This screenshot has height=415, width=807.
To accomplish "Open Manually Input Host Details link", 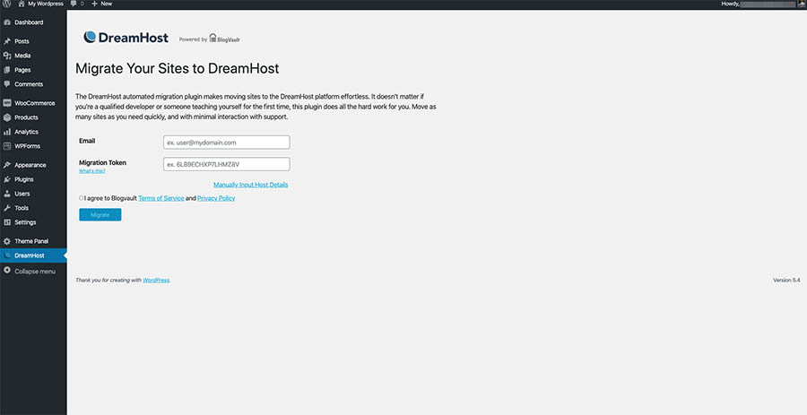I will coord(250,185).
